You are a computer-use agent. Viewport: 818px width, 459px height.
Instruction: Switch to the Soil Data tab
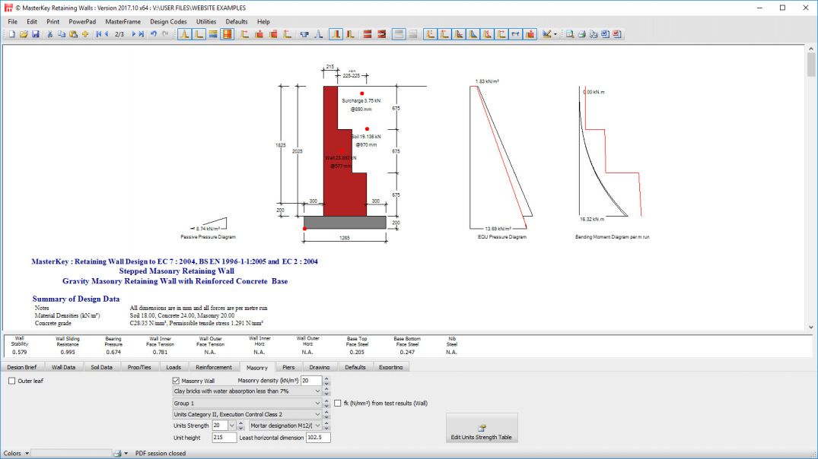pyautogui.click(x=102, y=367)
